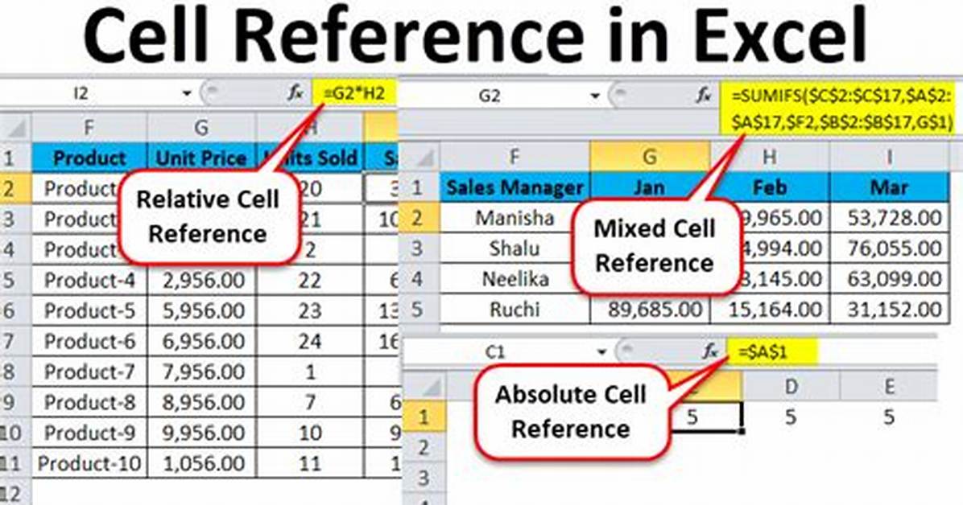Click the fx icon beside the =$A$1 formula
Viewport: 963px width, 505px height.
click(711, 351)
